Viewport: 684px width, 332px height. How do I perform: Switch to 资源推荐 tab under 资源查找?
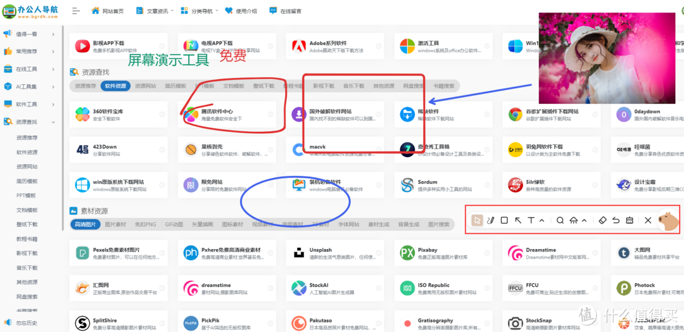tap(85, 86)
